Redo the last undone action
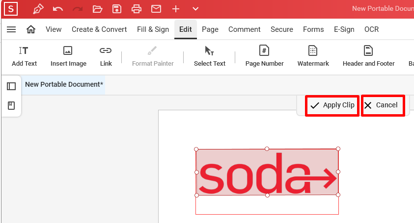This screenshot has height=223, width=414. [x=78, y=9]
